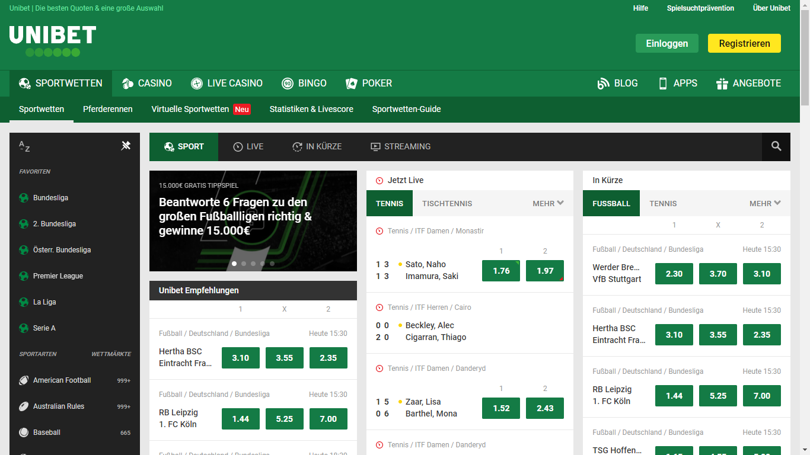Open the search magnifier icon
This screenshot has height=455, width=810.
776,146
